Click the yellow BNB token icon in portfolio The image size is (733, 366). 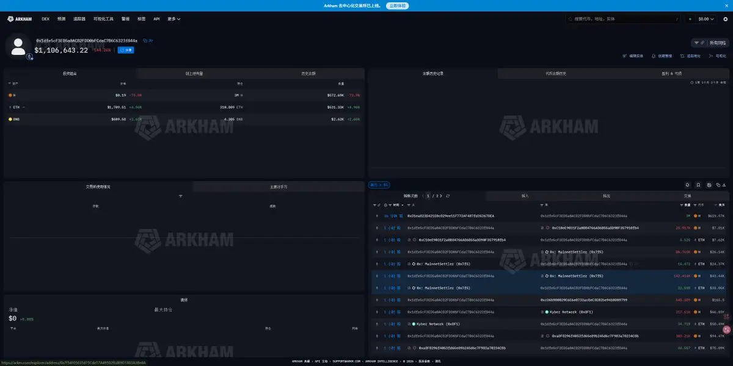pos(10,119)
